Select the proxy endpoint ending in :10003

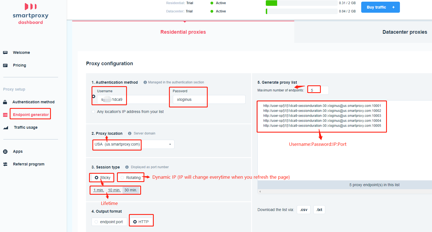click(322, 116)
